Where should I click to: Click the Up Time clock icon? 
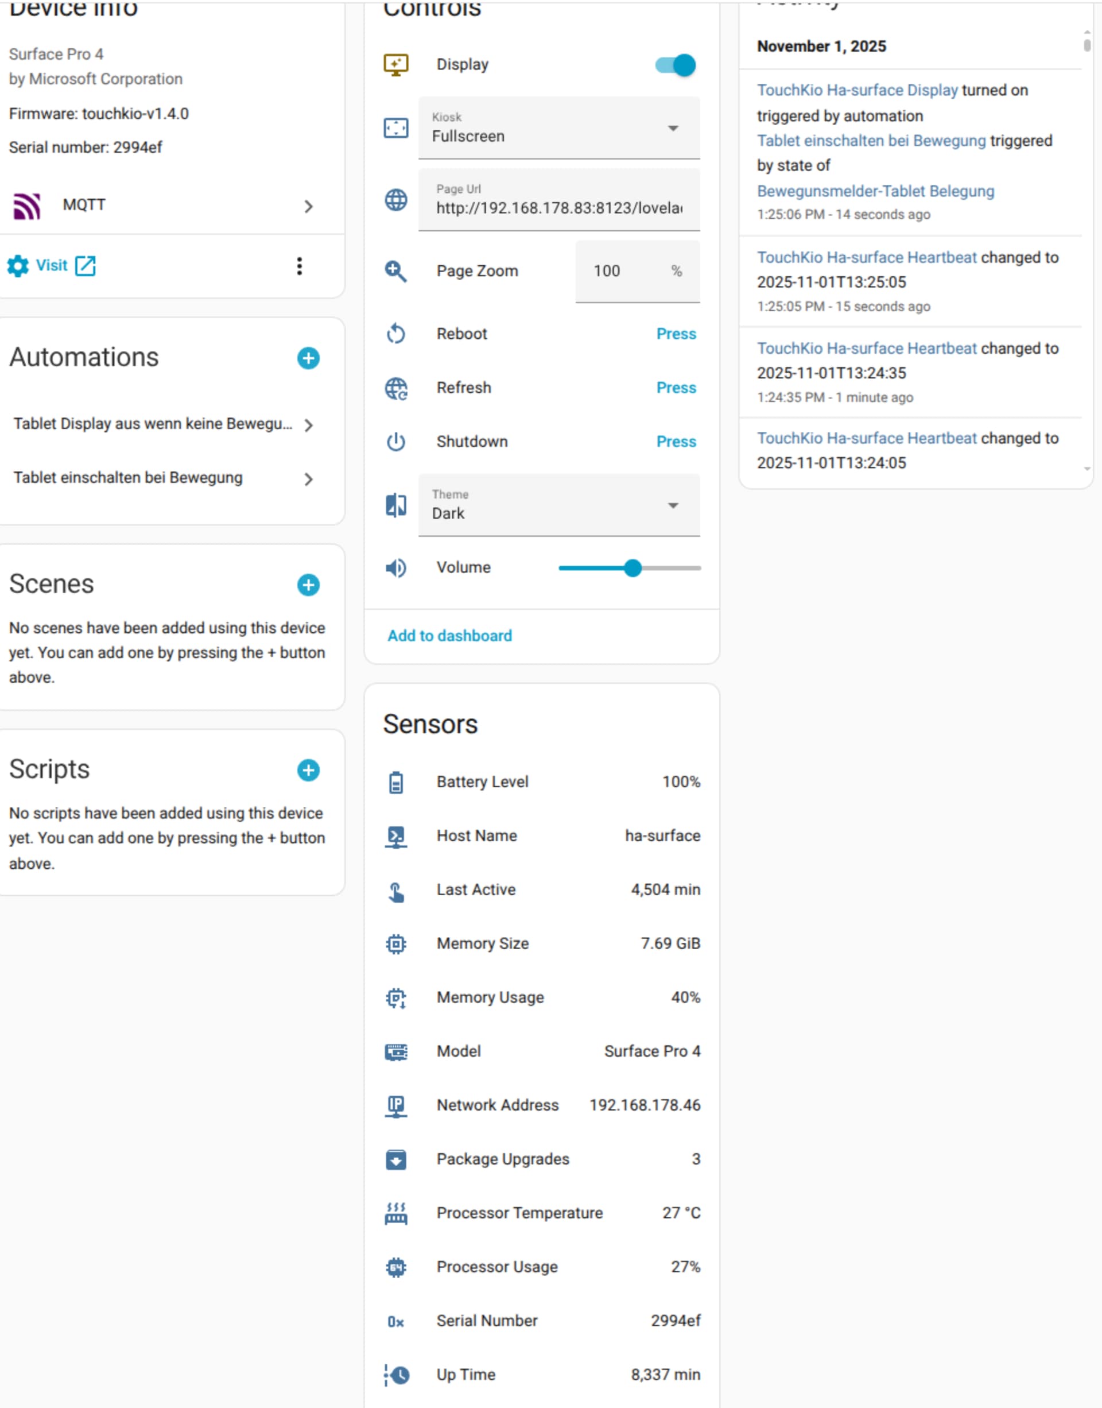click(396, 1375)
